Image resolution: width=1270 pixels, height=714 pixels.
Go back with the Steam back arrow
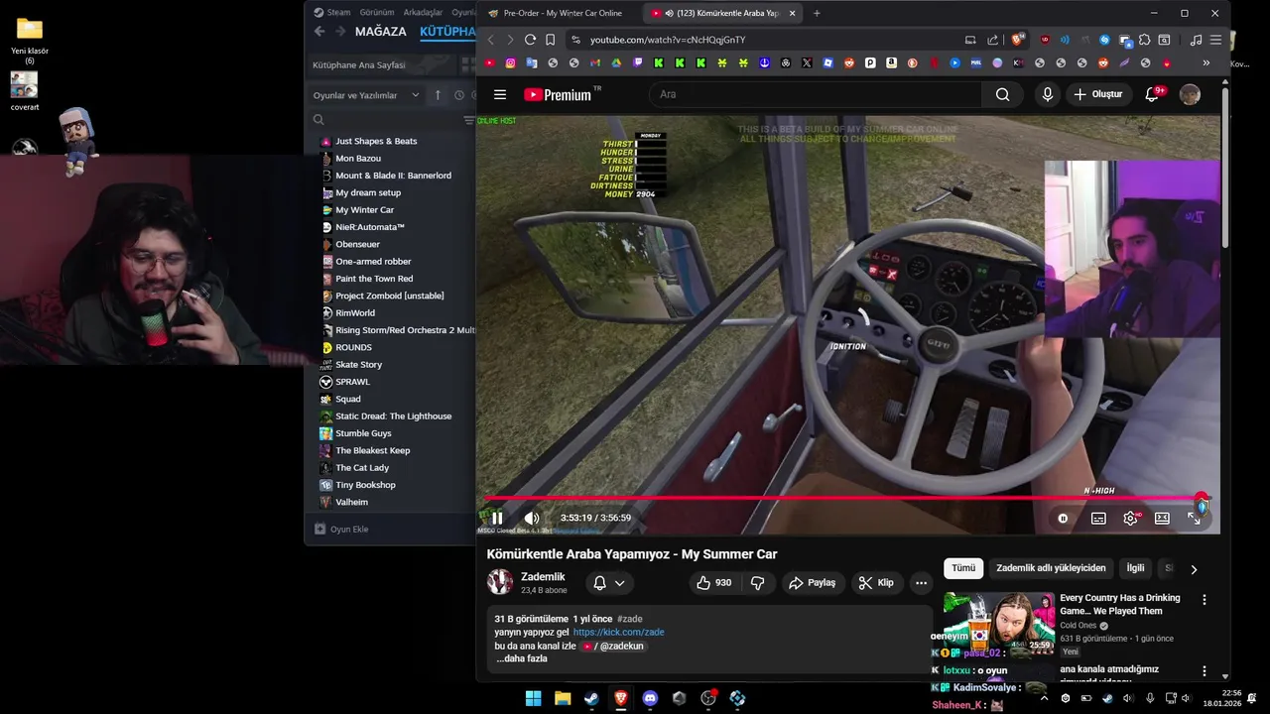point(318,32)
